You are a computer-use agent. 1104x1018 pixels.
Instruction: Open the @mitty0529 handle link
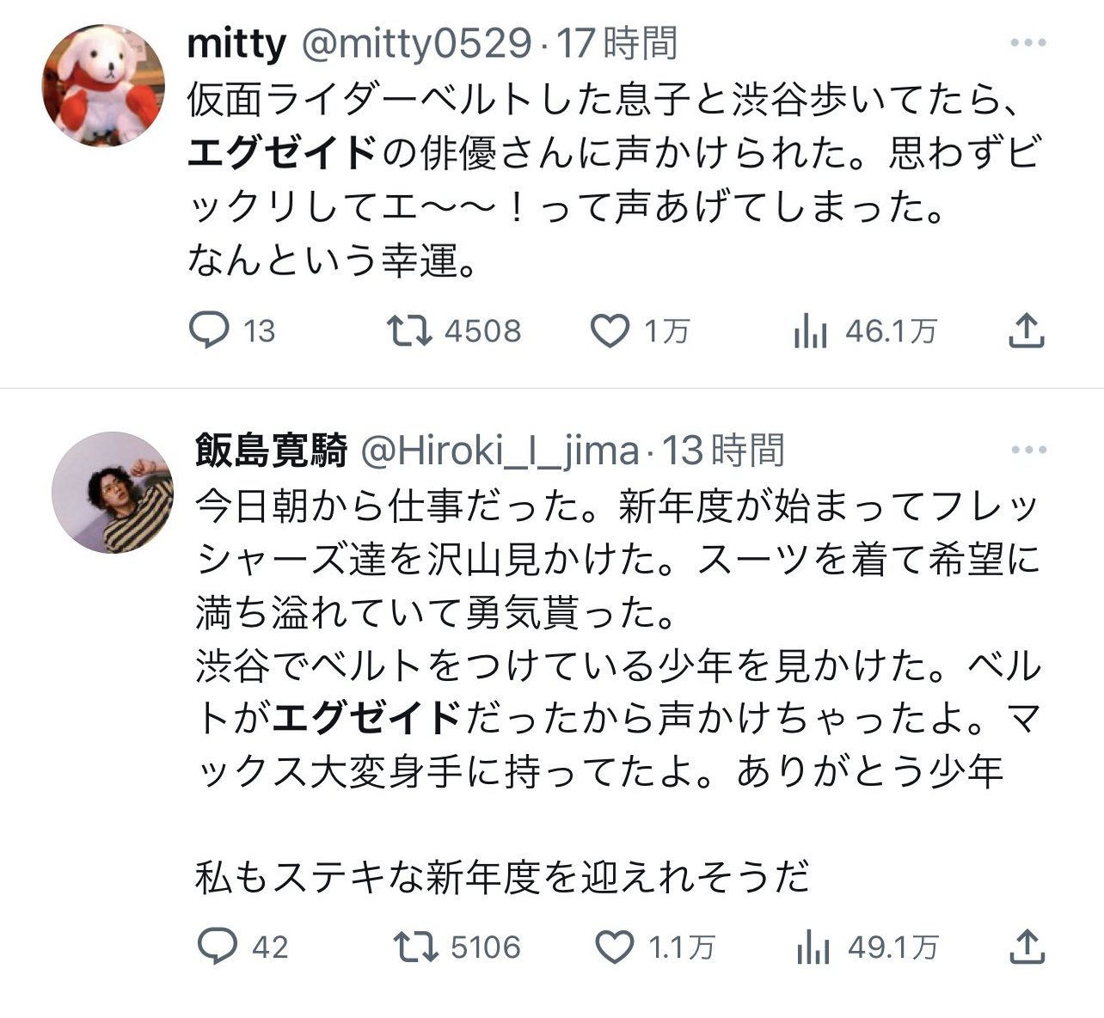414,43
